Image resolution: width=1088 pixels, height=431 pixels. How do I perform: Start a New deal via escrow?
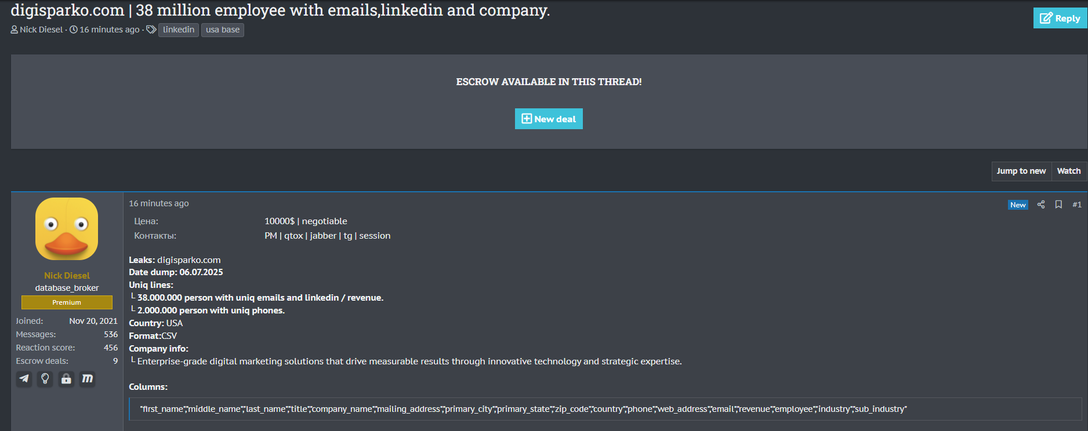[x=549, y=119]
